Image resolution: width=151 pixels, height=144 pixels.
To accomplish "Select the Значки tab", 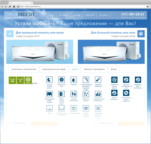I will tap(75, 69).
